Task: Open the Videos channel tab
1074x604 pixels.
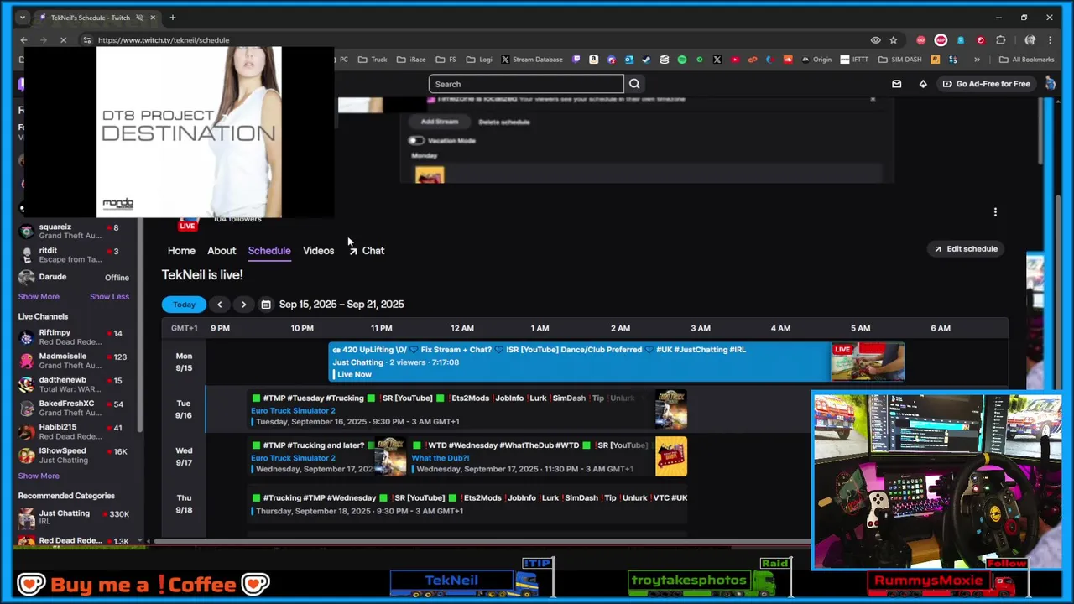Action: coord(318,251)
